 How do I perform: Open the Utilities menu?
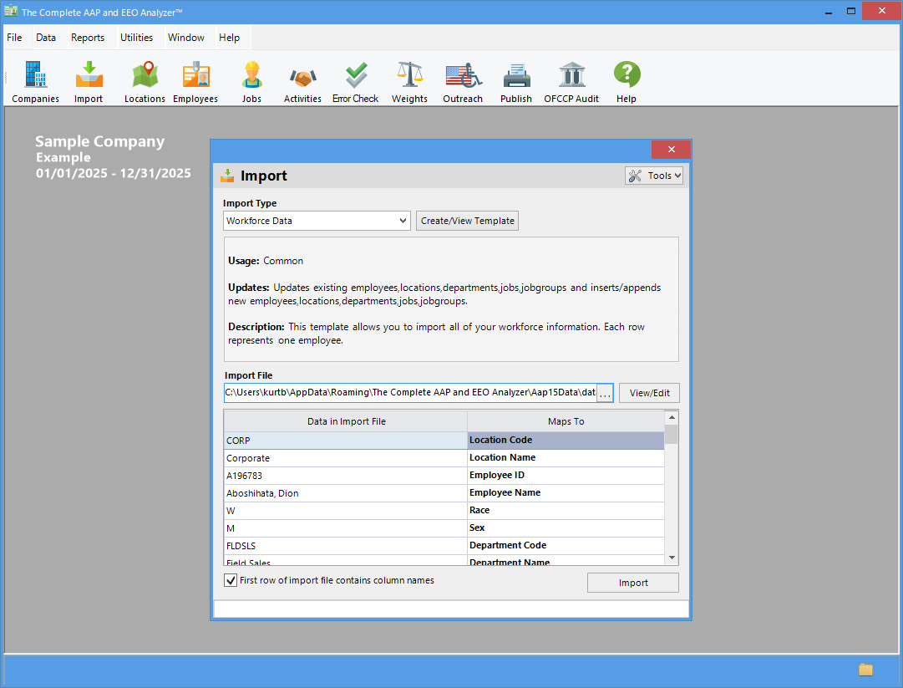coord(136,38)
